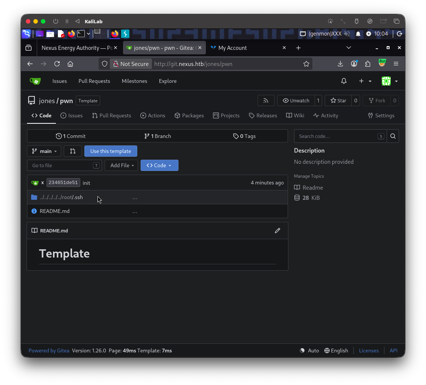The height and width of the screenshot is (385, 426).
Task: Expand the main branch dropdown
Action: [x=44, y=151]
